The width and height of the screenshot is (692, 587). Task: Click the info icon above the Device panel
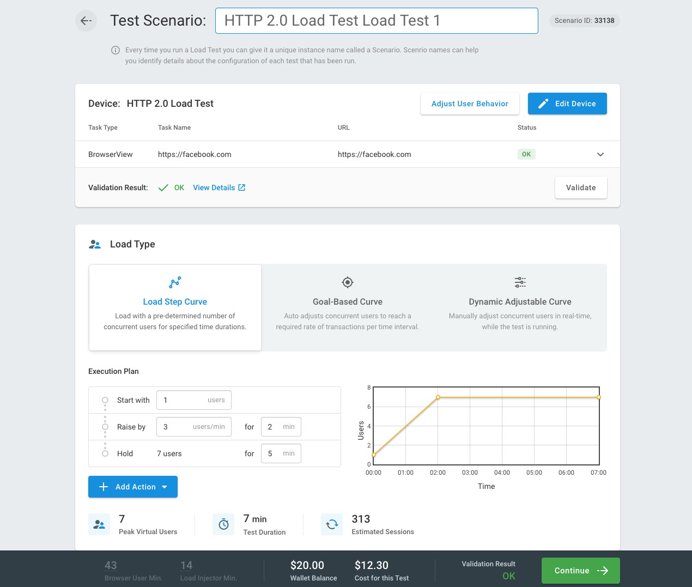115,50
